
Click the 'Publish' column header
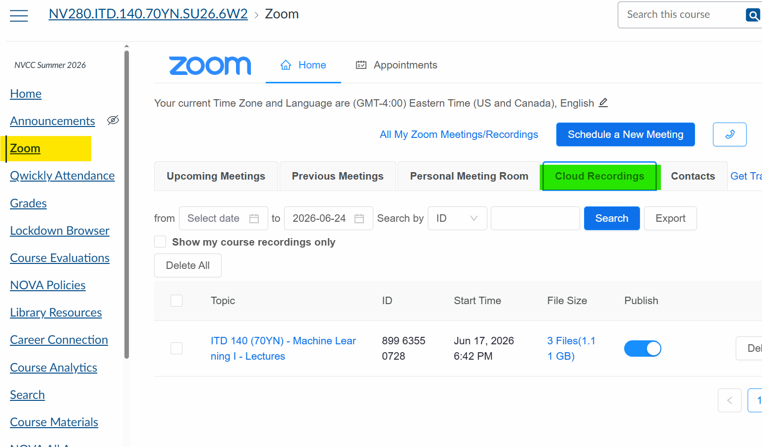[x=641, y=301]
